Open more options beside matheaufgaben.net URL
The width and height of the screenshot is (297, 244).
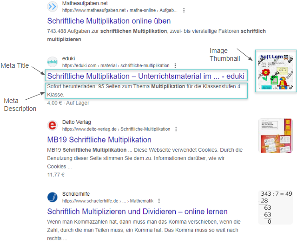click(x=184, y=10)
